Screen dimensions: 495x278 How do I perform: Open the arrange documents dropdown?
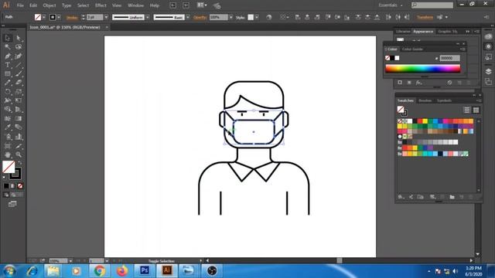coord(202,5)
